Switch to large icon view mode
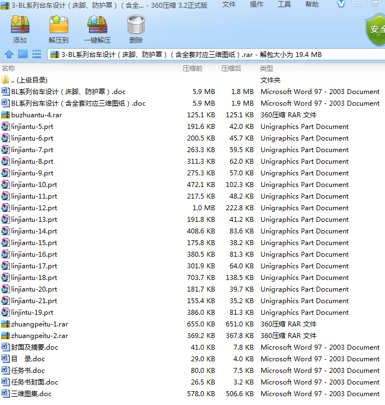Viewport: 385px width, 405px height. click(x=23, y=54)
